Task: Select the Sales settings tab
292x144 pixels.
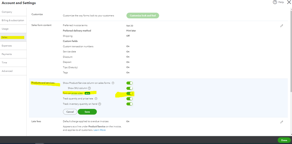Action: point(13,37)
